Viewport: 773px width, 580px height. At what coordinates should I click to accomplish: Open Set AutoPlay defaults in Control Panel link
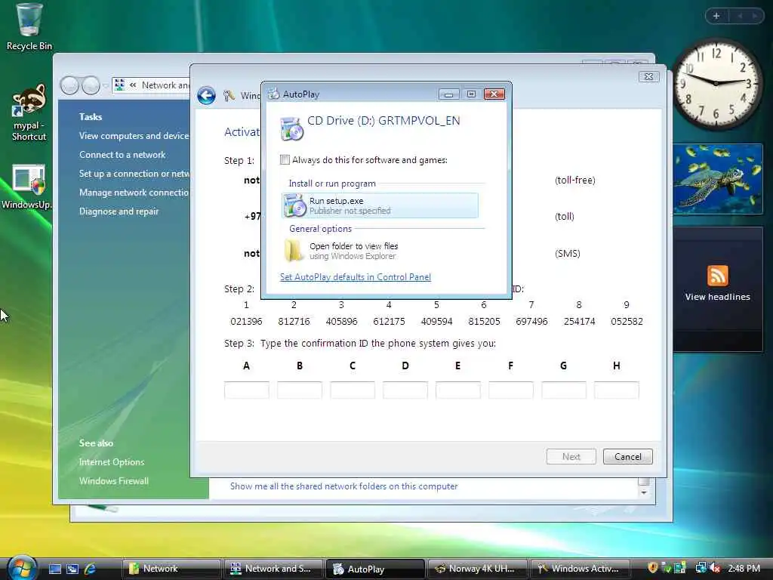tap(356, 277)
